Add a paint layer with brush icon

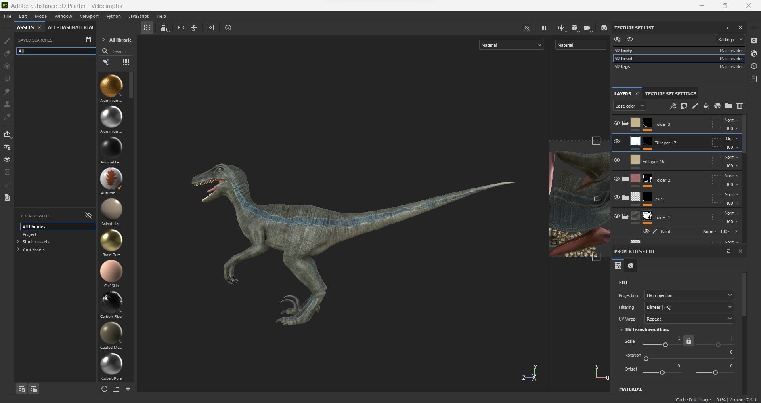695,106
